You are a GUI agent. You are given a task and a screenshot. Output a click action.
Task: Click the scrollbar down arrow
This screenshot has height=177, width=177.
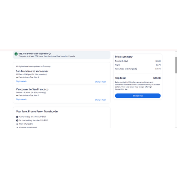[x=176, y=128]
